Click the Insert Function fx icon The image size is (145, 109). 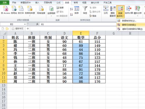point(37,24)
